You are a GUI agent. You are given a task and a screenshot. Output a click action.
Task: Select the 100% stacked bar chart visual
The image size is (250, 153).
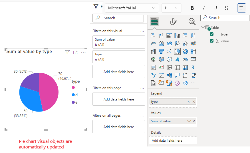coord(185,35)
